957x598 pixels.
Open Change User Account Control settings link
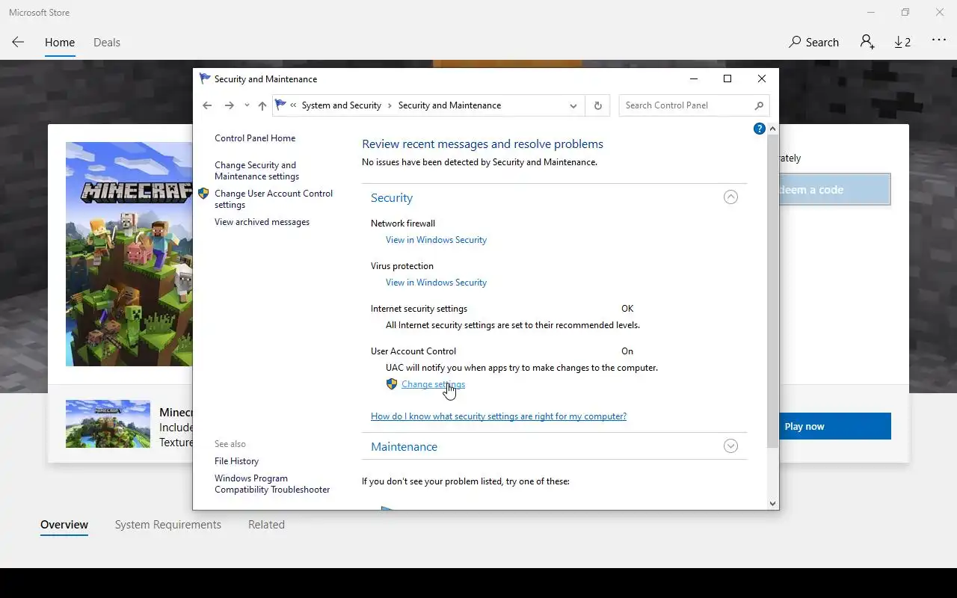click(274, 199)
